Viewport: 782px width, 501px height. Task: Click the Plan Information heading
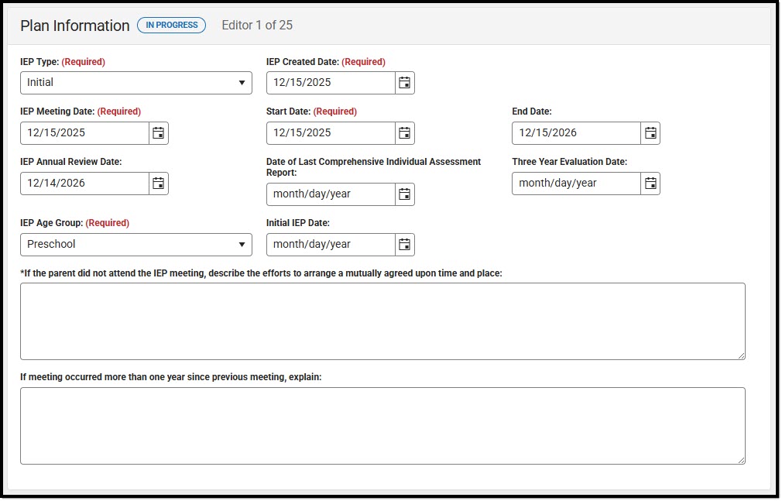pyautogui.click(x=74, y=26)
